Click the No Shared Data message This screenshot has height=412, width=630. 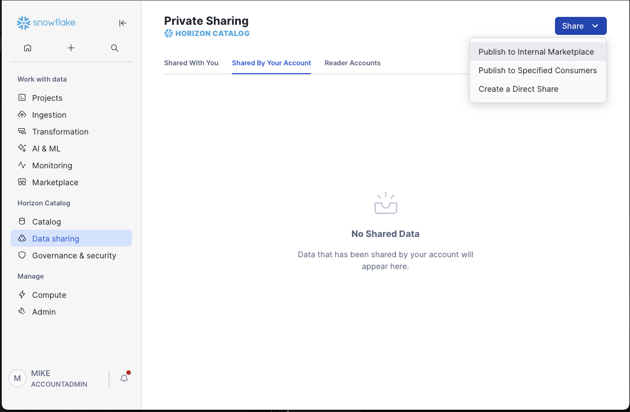(x=385, y=234)
